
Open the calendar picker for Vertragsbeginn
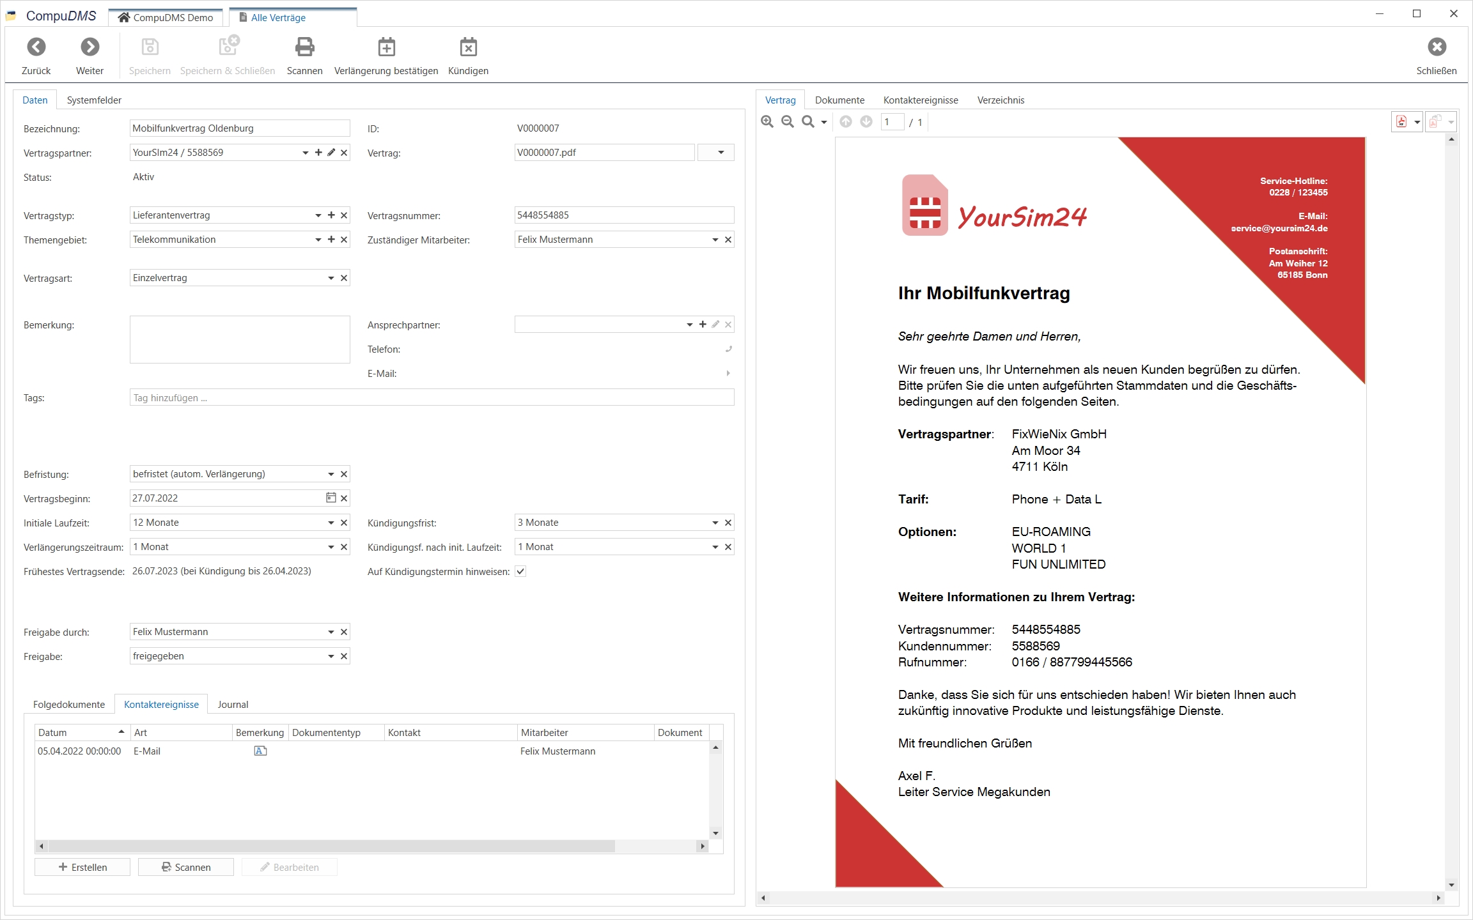(x=331, y=498)
